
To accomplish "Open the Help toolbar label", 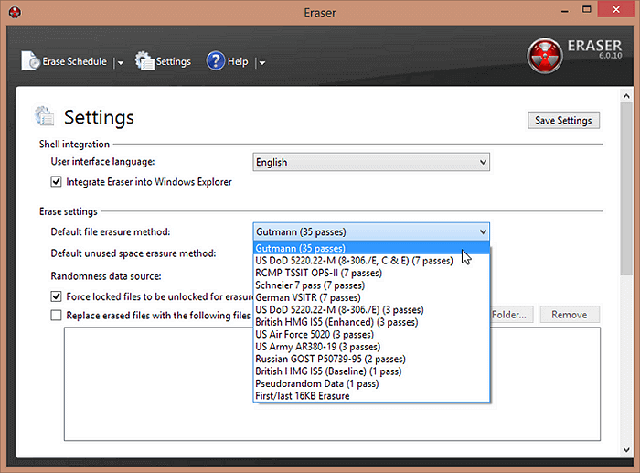I will point(238,61).
